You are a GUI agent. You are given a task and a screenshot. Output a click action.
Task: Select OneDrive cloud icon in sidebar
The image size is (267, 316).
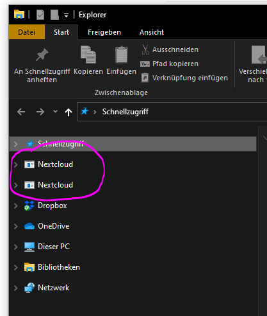[29, 226]
